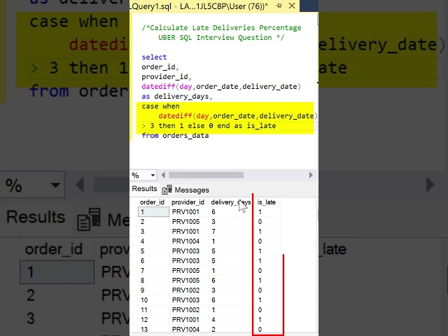Viewport: 448px width, 336px height.
Task: Click PRV1005 in order 8 row
Action: [x=185, y=281]
